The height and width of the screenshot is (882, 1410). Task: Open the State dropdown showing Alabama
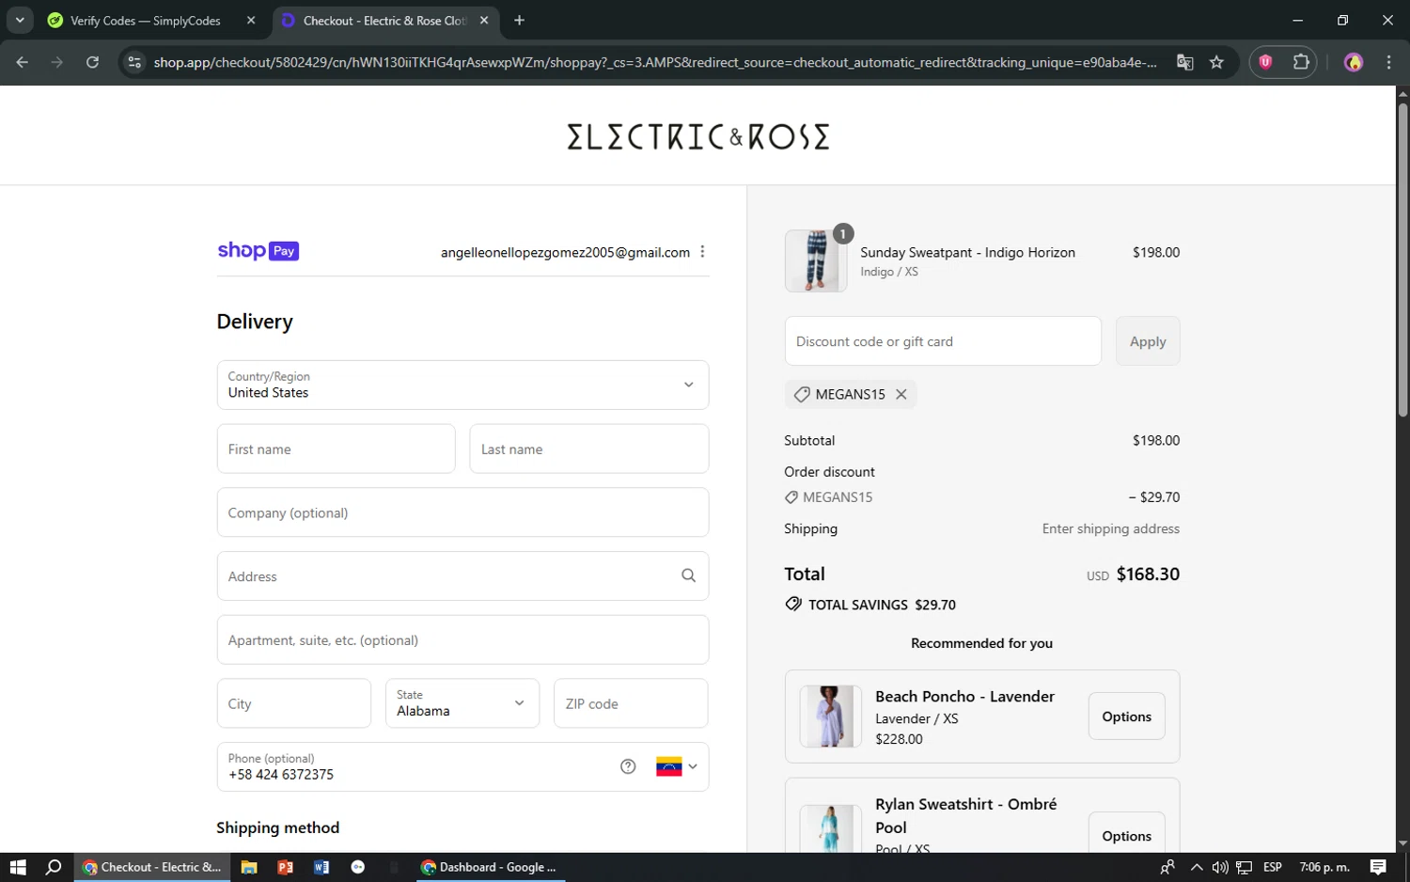[x=462, y=703]
